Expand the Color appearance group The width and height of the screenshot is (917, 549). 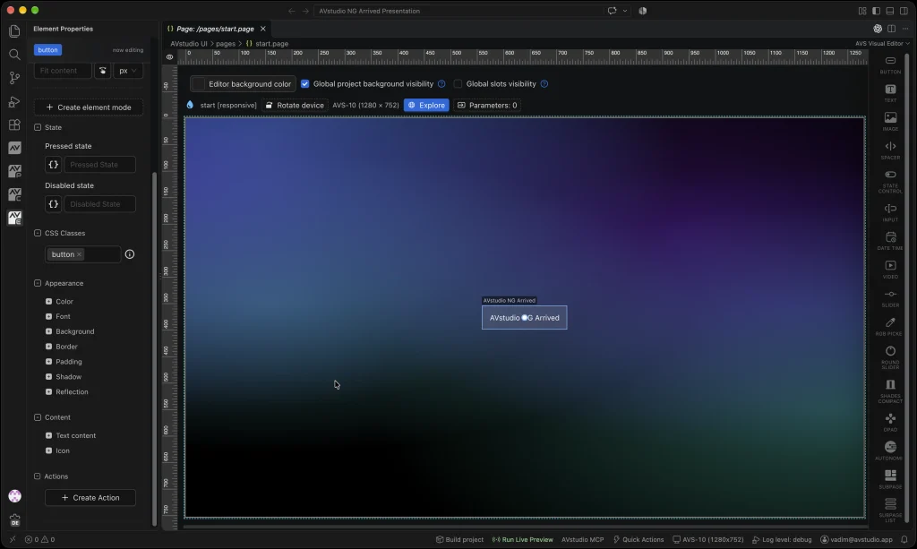pyautogui.click(x=48, y=302)
